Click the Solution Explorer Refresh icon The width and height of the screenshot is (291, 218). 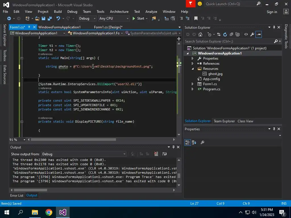[x=225, y=34]
